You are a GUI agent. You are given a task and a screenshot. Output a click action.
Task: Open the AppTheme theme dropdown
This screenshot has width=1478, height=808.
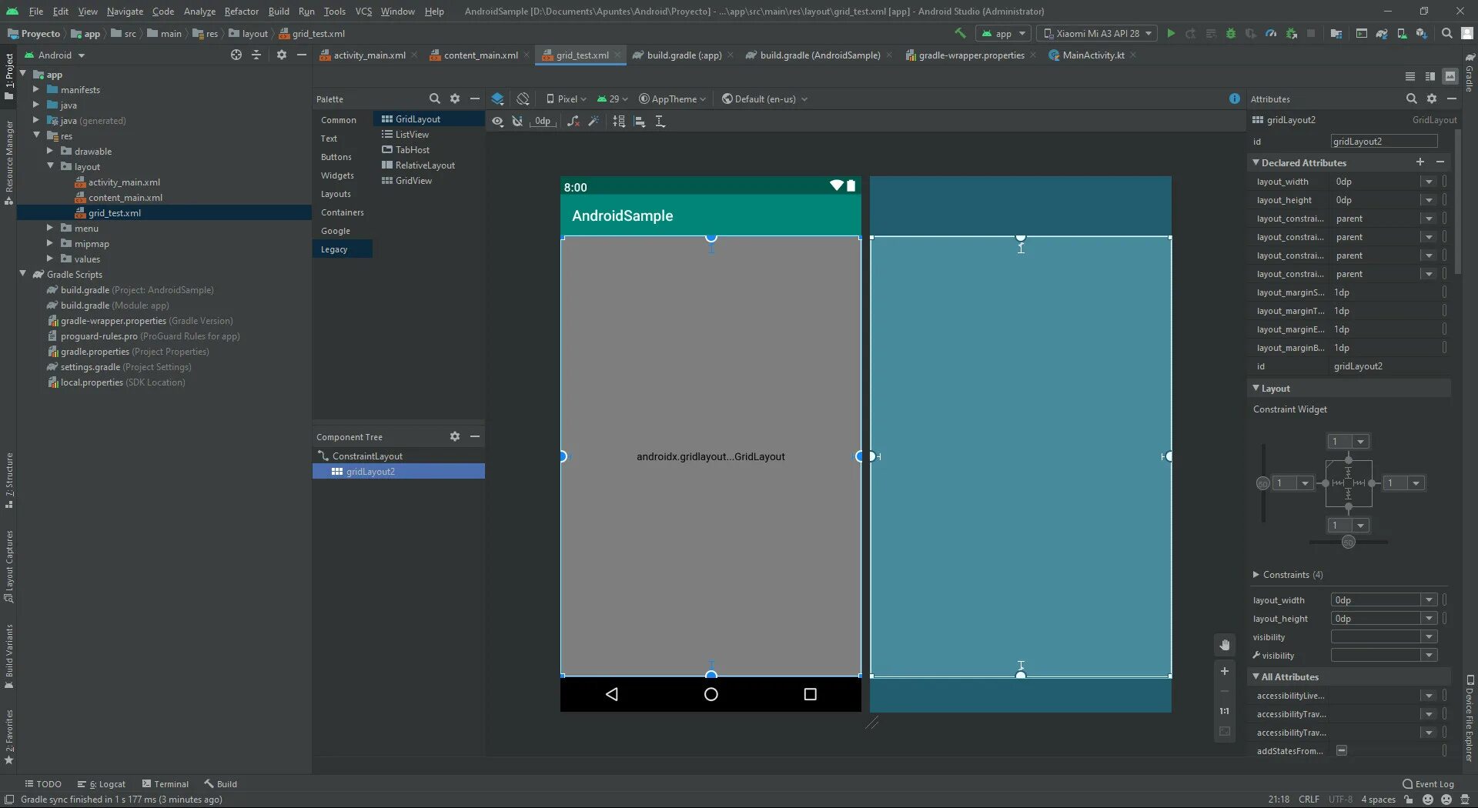tap(672, 99)
